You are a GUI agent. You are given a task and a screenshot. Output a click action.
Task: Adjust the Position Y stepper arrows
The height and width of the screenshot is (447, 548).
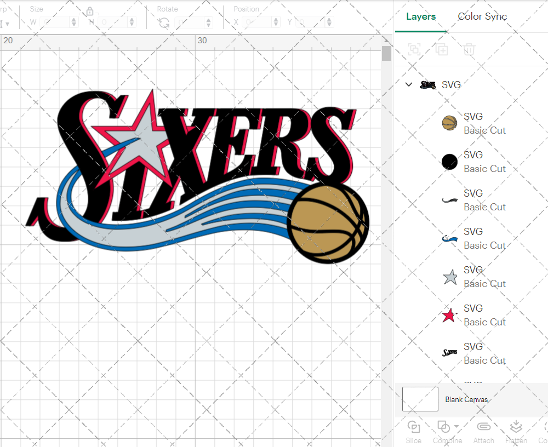pos(329,22)
